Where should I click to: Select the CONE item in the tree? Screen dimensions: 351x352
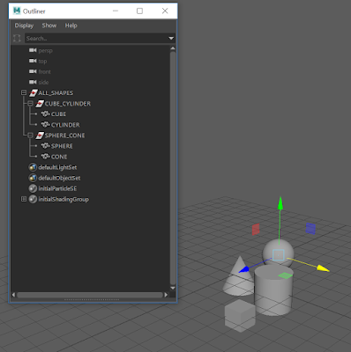(x=59, y=157)
